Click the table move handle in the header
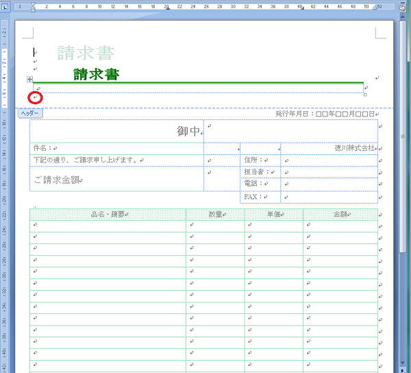 click(29, 79)
